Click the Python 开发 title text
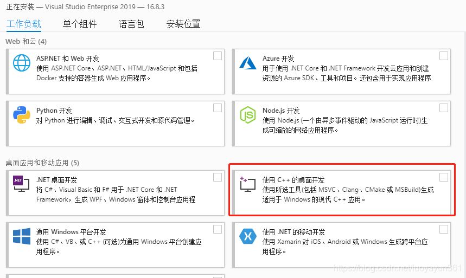Image resolution: width=466 pixels, height=278 pixels. pos(54,111)
